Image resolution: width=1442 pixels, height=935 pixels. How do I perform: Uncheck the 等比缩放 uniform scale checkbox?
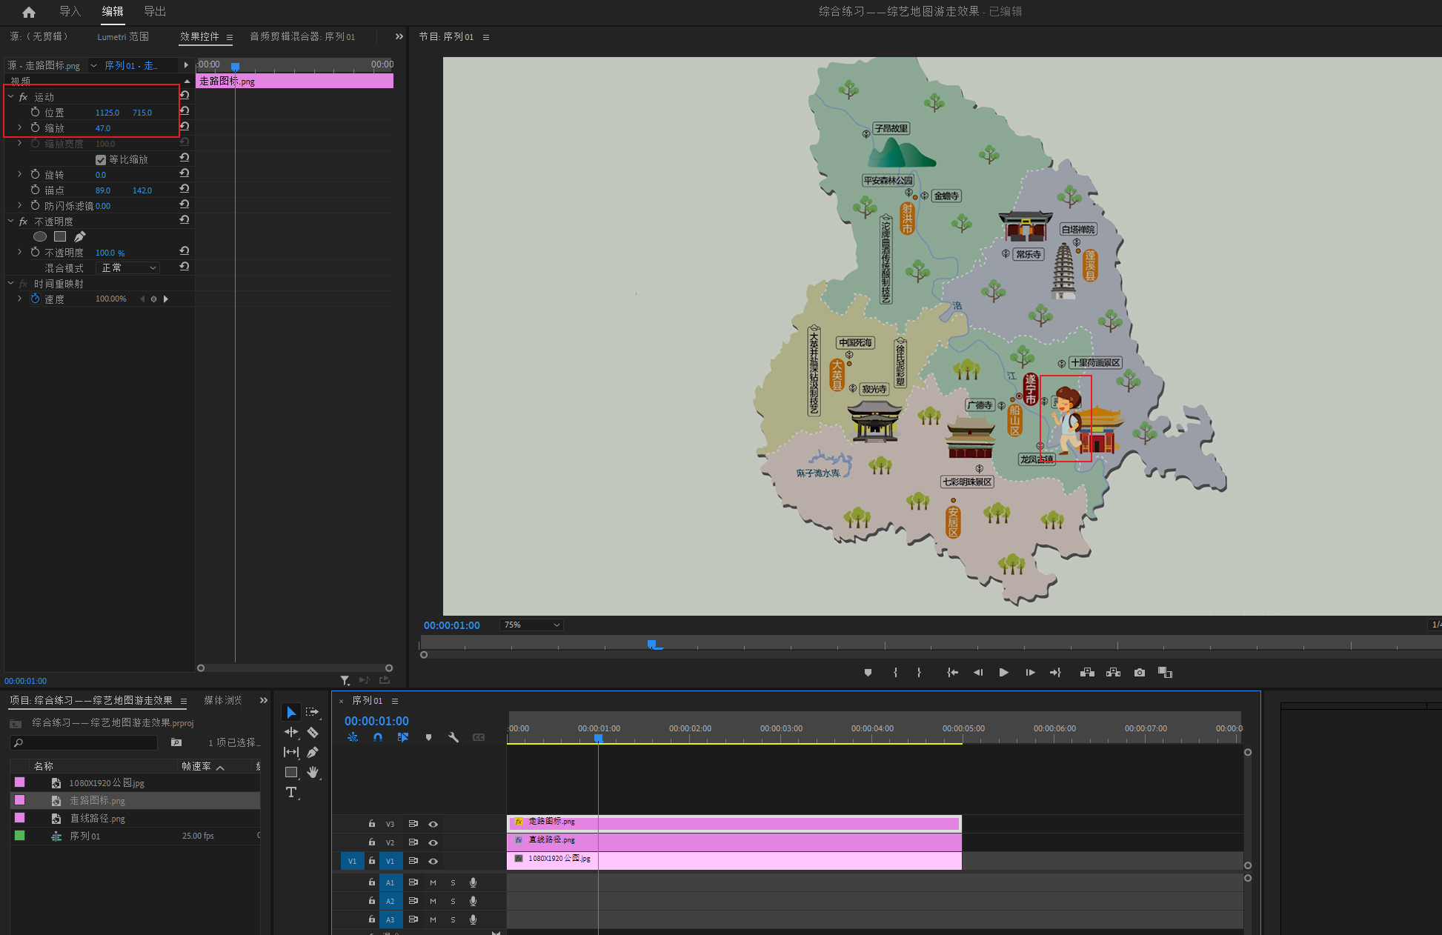(101, 160)
